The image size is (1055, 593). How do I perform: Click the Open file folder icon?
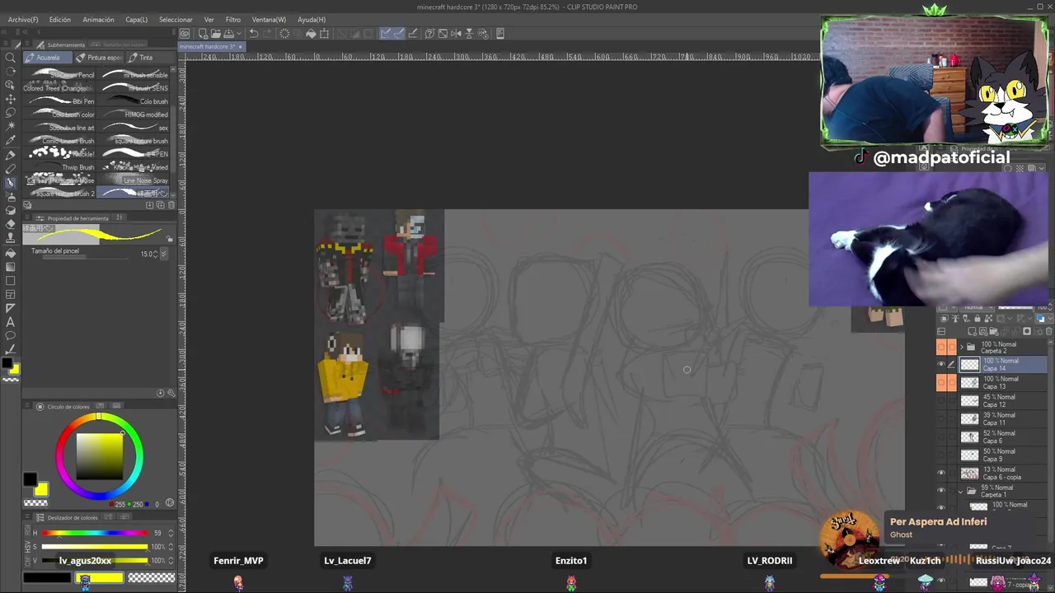pyautogui.click(x=215, y=34)
